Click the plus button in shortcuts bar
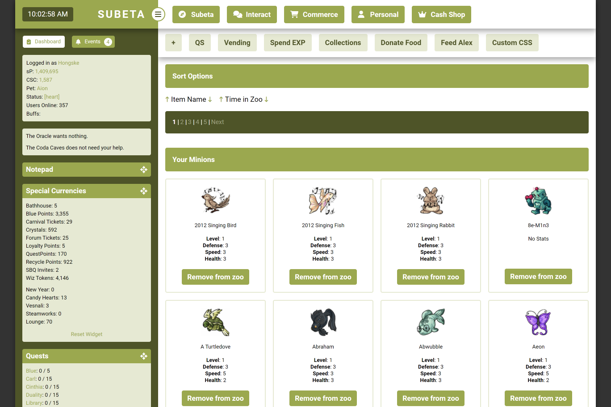611x407 pixels. point(173,43)
